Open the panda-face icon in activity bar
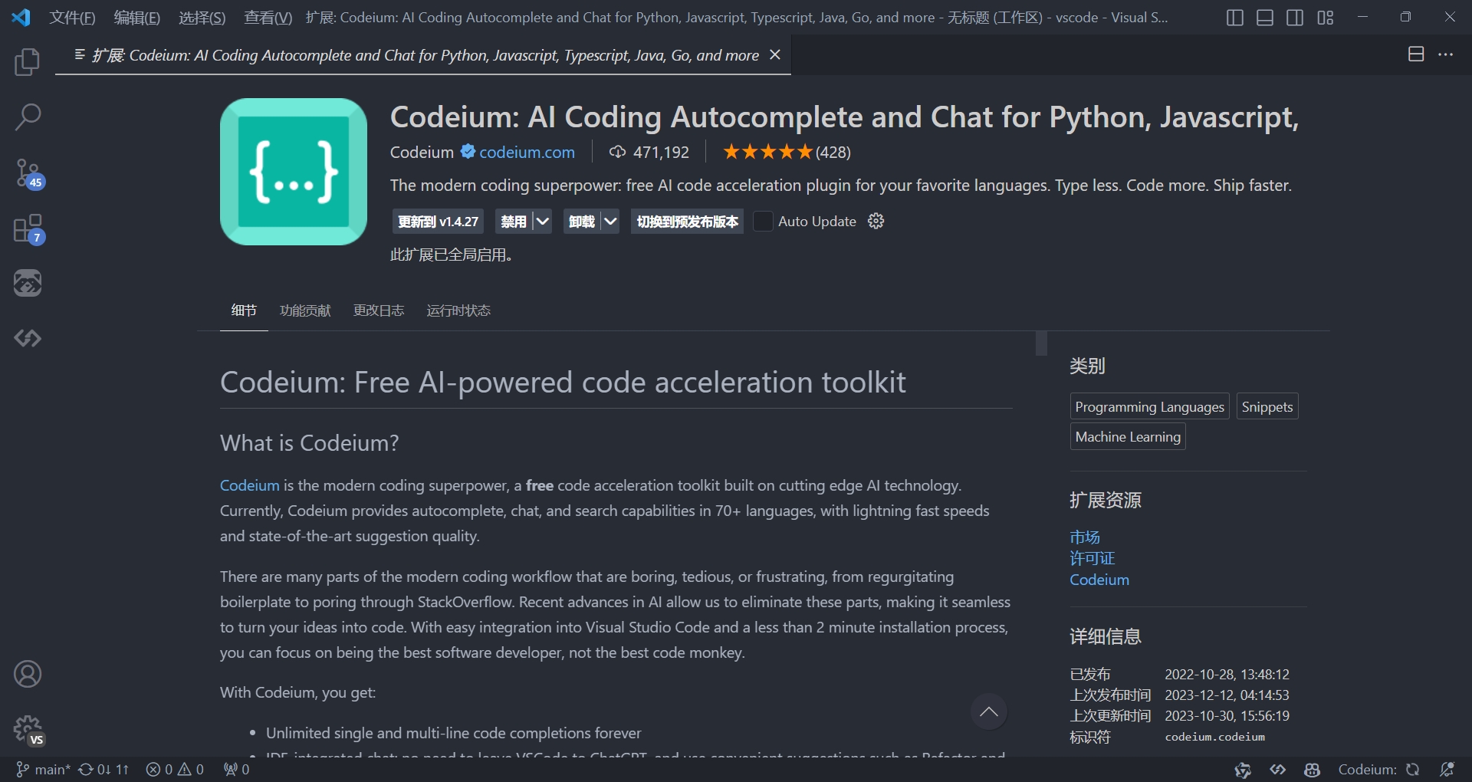 28,283
